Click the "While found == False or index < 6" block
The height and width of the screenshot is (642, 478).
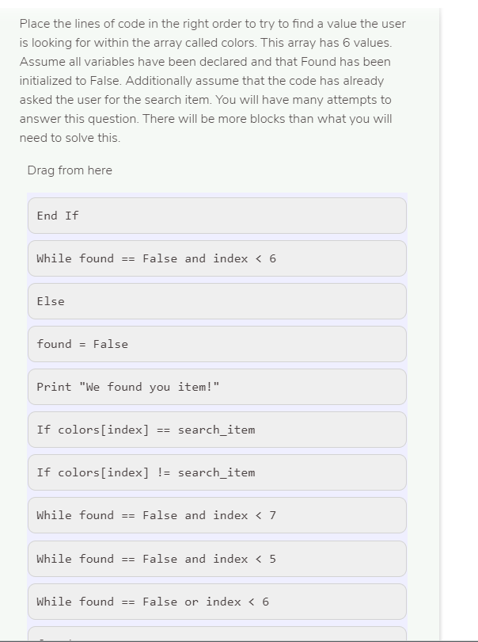pyautogui.click(x=218, y=601)
